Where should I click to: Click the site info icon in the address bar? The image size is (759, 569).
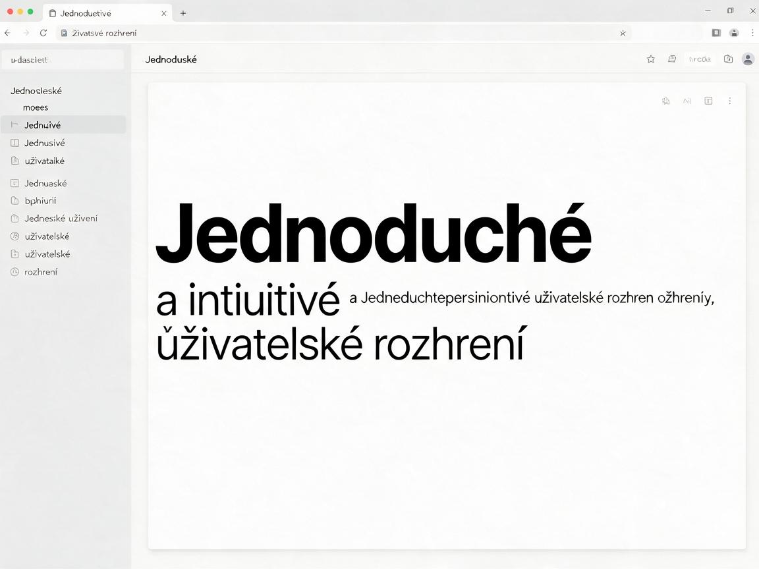pyautogui.click(x=64, y=33)
